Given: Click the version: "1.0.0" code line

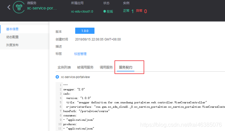Looking at the screenshot, I should 79,98.
